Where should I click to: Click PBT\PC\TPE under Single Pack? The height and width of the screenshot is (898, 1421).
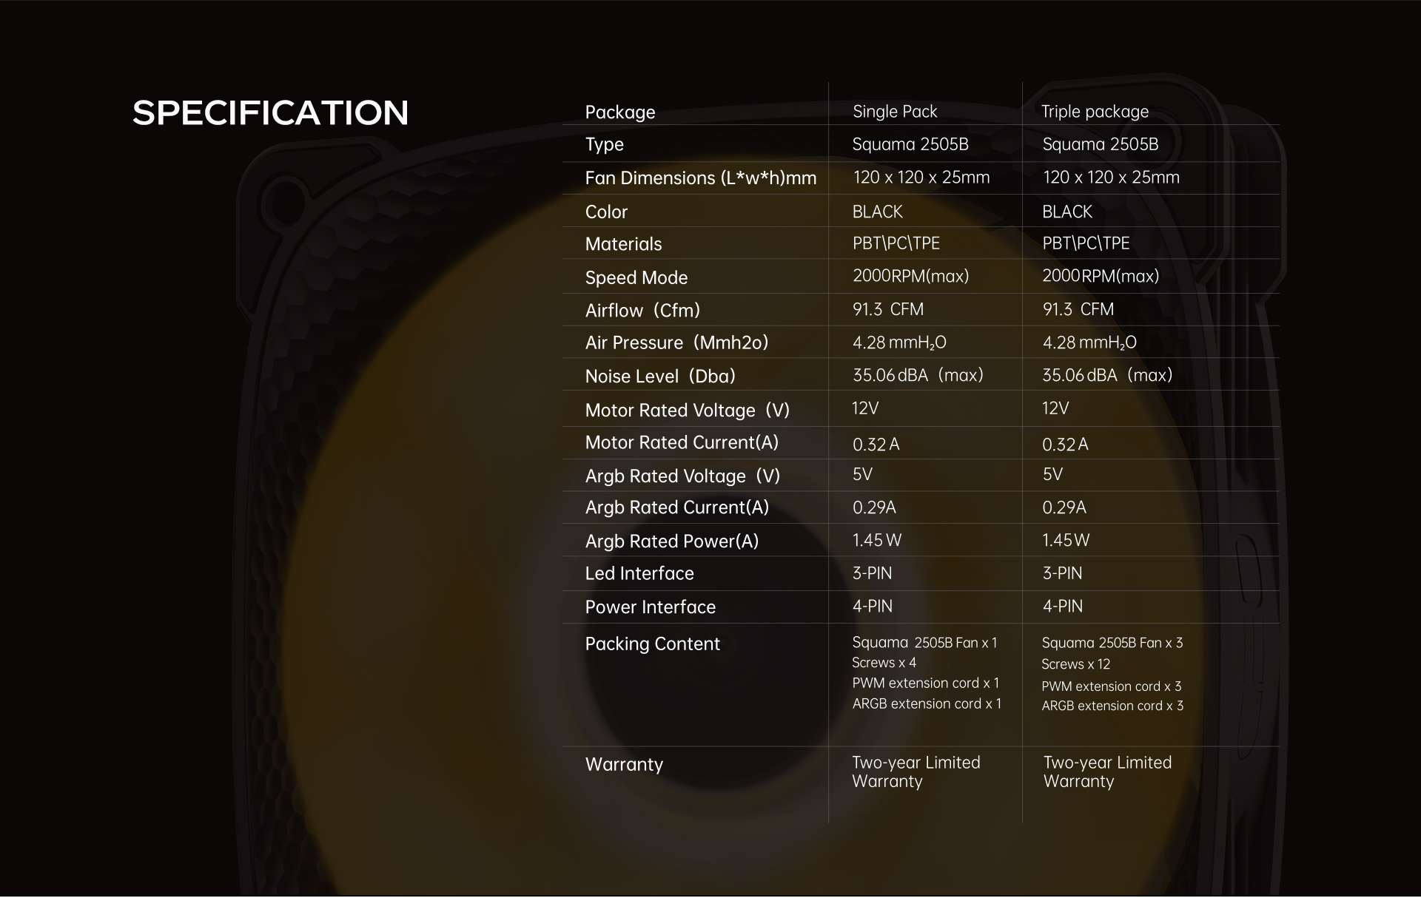(x=896, y=243)
